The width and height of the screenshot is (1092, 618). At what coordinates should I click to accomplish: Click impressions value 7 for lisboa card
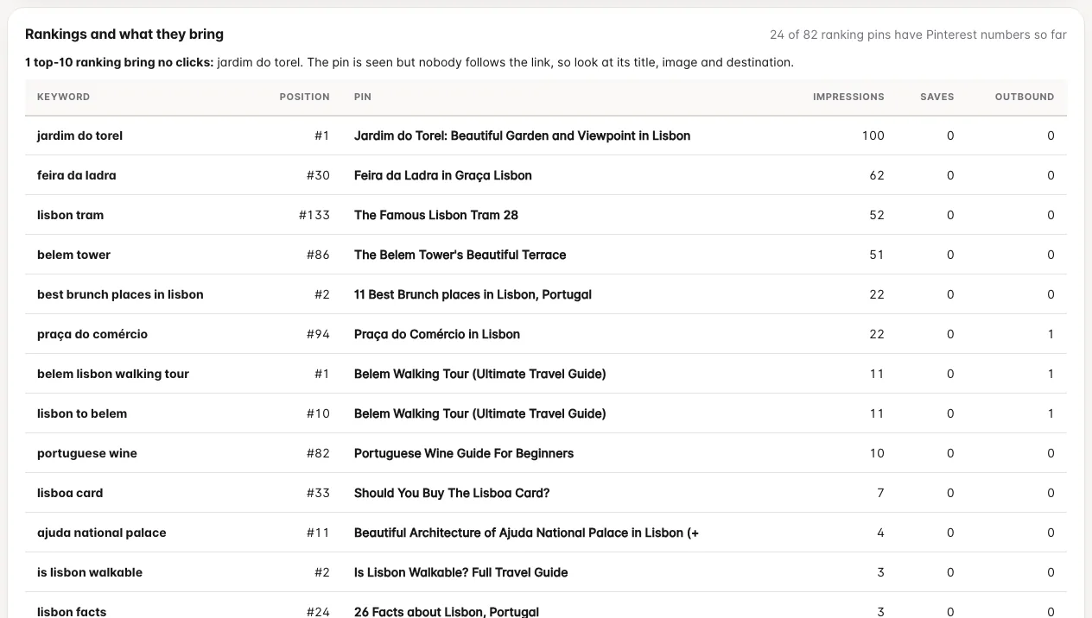tap(880, 493)
